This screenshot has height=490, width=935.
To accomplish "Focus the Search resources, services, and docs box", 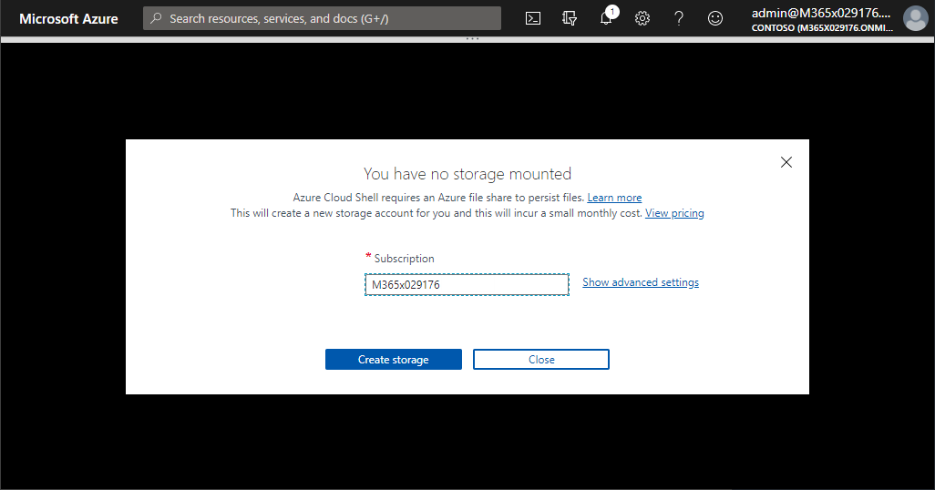I will coord(322,18).
